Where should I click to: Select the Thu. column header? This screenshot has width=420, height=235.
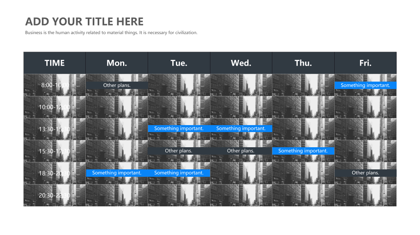tap(303, 63)
